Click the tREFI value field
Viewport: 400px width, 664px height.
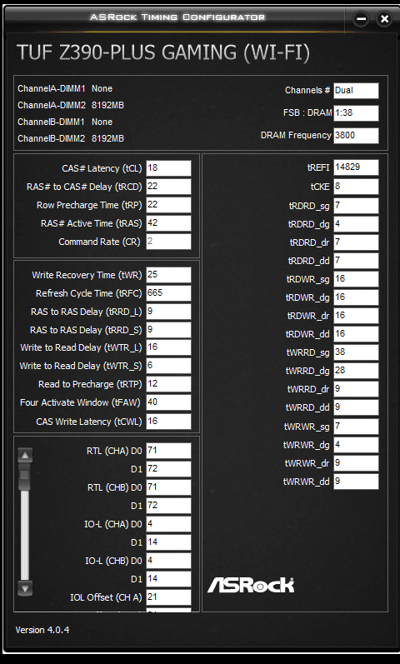[x=356, y=167]
